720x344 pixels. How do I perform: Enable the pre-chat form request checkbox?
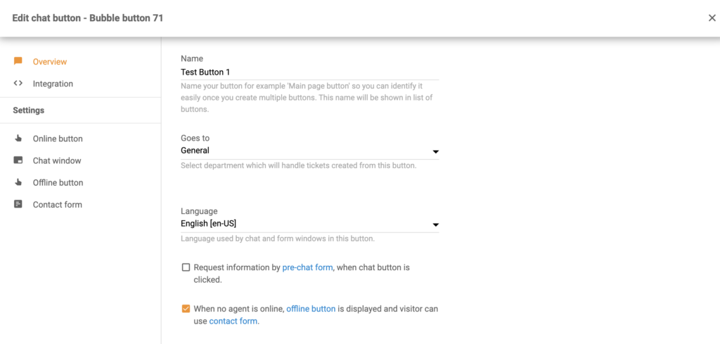coord(186,267)
